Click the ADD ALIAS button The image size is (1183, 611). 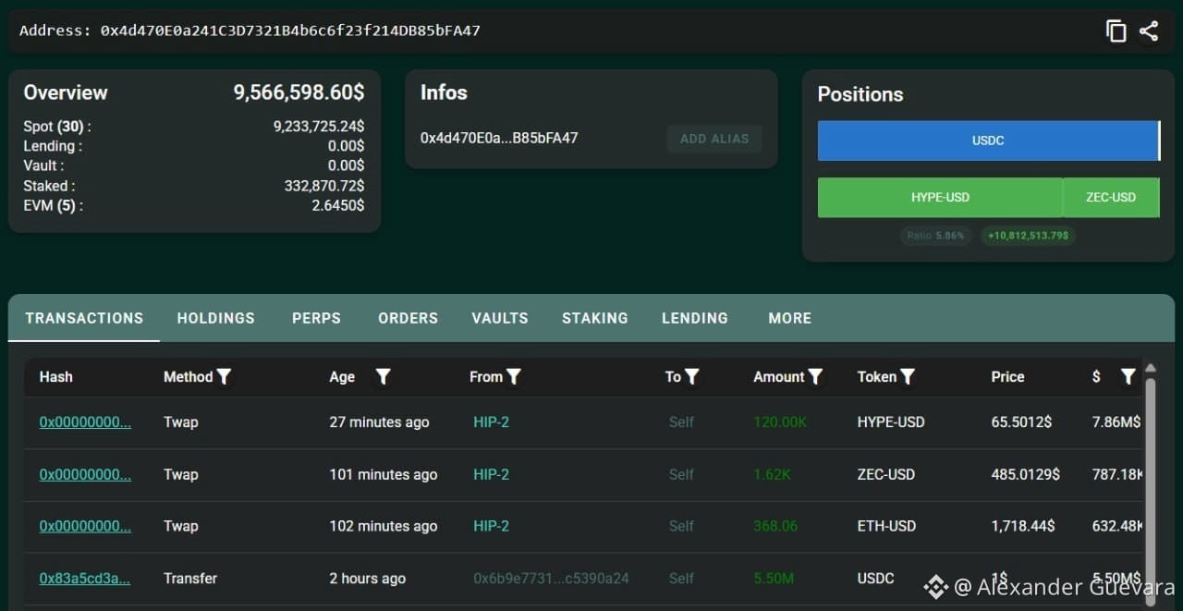[714, 139]
